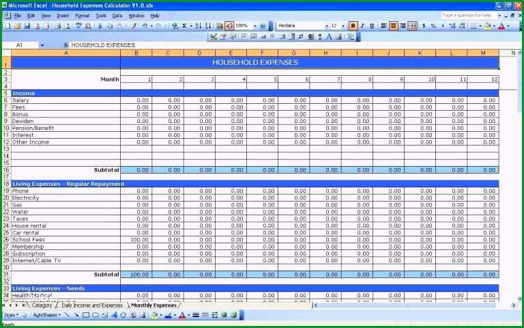
Task: Create a new blank workbook
Action: (x=8, y=26)
